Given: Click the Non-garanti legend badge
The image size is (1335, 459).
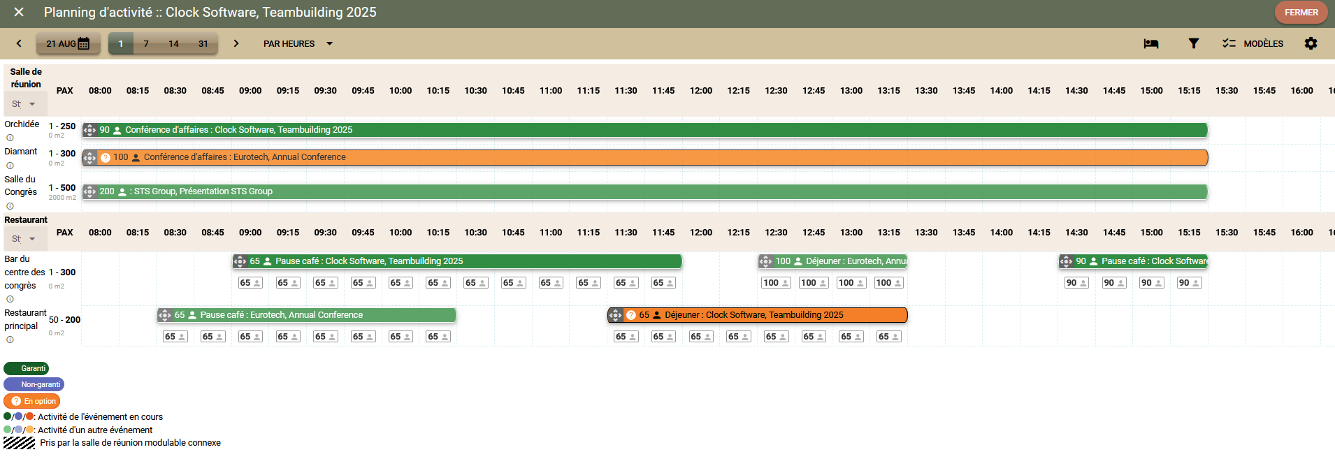Looking at the screenshot, I should pyautogui.click(x=34, y=384).
